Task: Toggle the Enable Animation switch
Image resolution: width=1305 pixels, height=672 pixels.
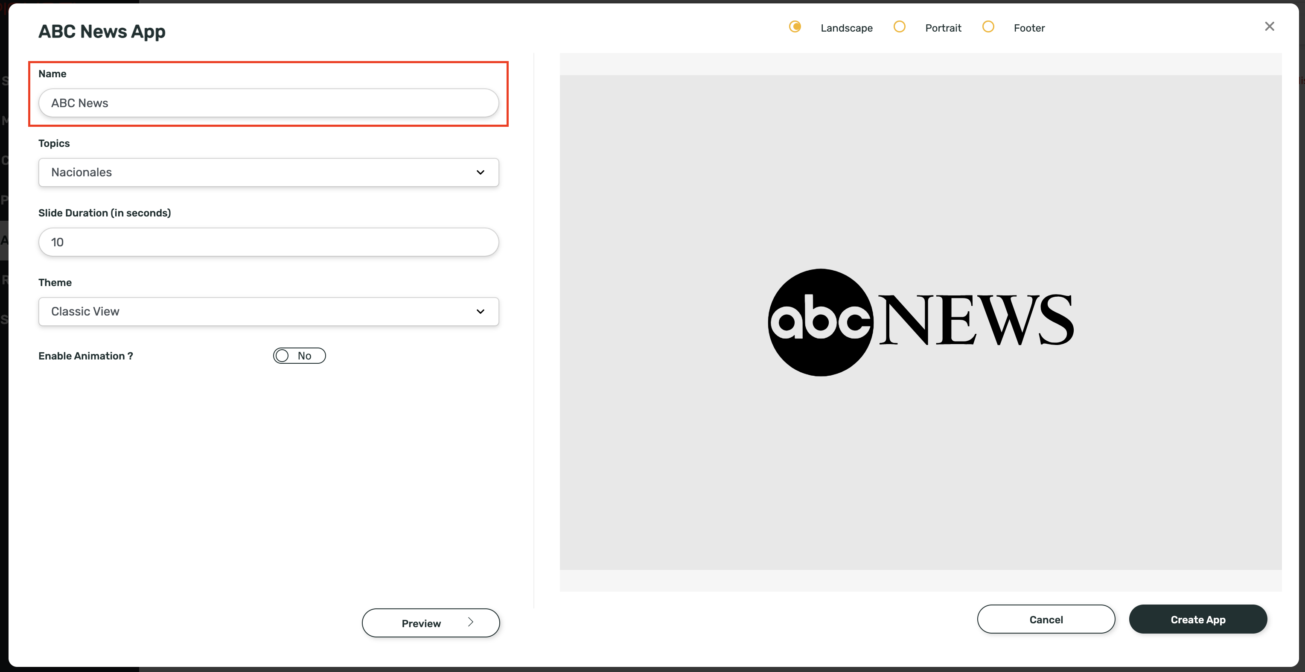Action: pyautogui.click(x=300, y=356)
